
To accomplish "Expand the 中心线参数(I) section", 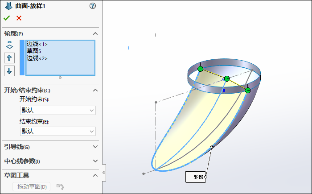I will click(95, 161).
